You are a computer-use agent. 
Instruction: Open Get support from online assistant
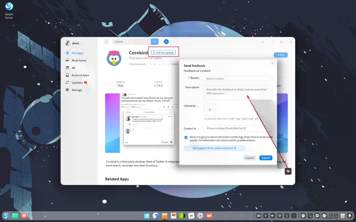[x=214, y=148]
